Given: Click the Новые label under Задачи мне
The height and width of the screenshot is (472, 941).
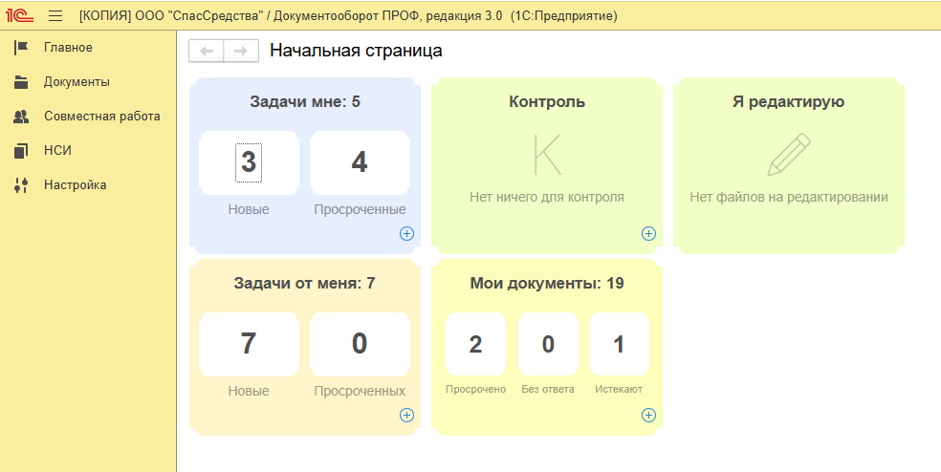Looking at the screenshot, I should click(x=249, y=210).
